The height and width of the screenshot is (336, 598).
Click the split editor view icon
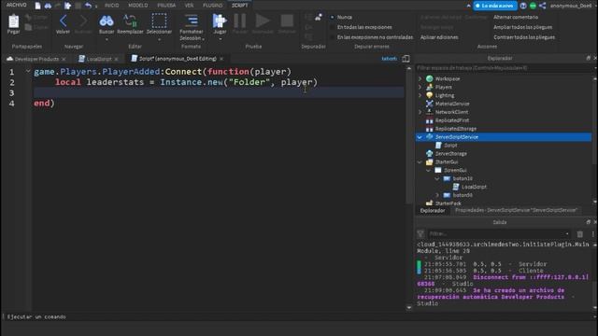click(406, 58)
